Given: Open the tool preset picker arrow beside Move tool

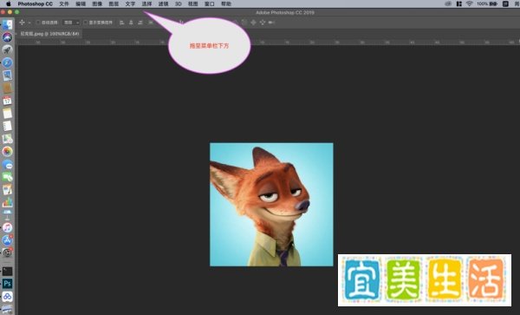Looking at the screenshot, I should (x=29, y=23).
